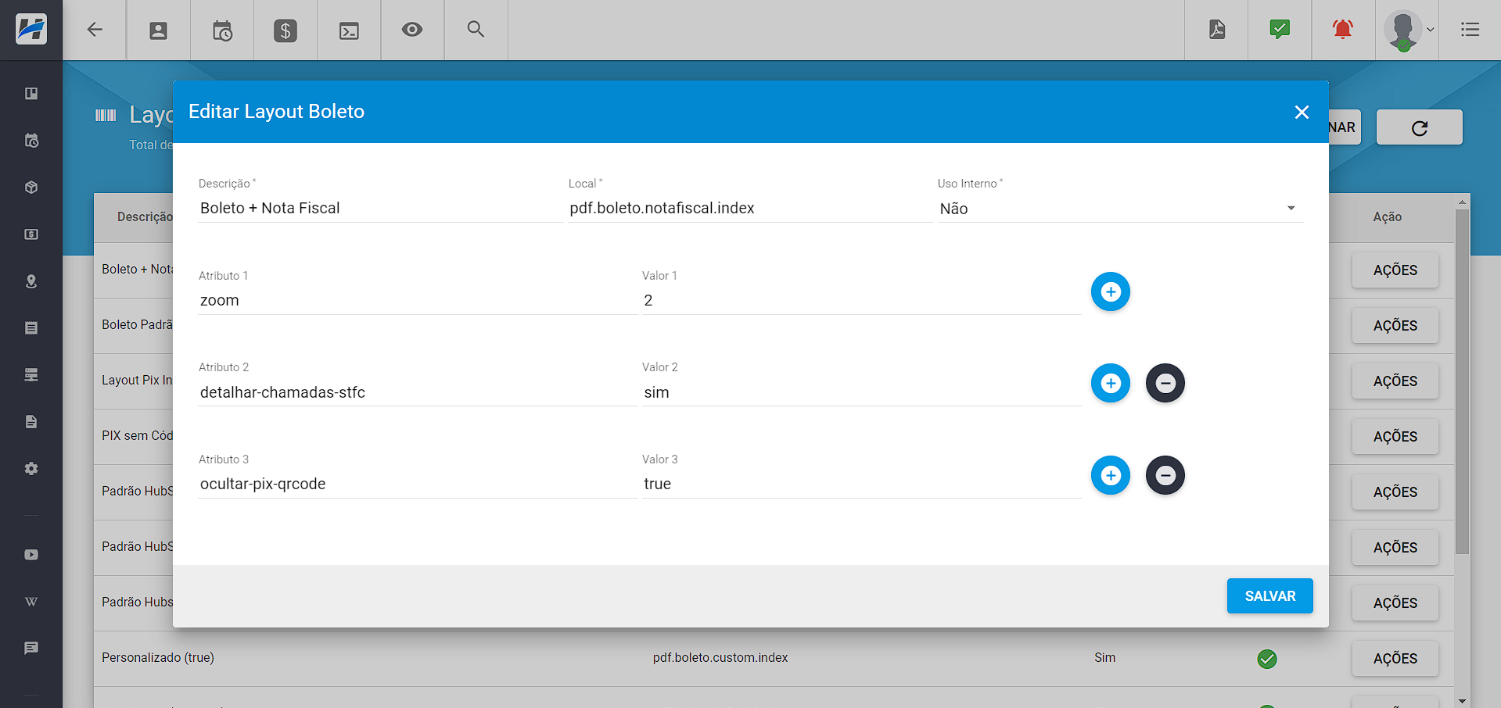Viewport: 1501px width, 708px height.
Task: Open sidebar settings gear icon
Action: coord(31,469)
